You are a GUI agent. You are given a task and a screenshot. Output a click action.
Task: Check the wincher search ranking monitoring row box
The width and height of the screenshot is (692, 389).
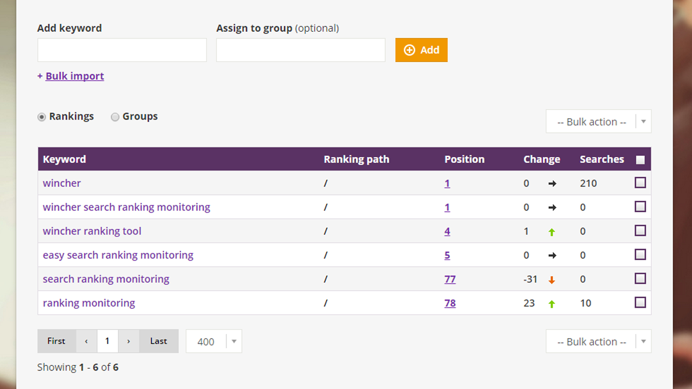(x=640, y=207)
